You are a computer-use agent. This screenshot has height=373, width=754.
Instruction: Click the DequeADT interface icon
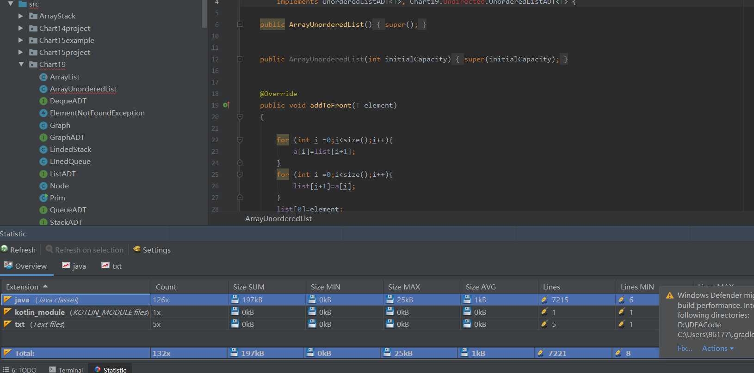tap(43, 101)
